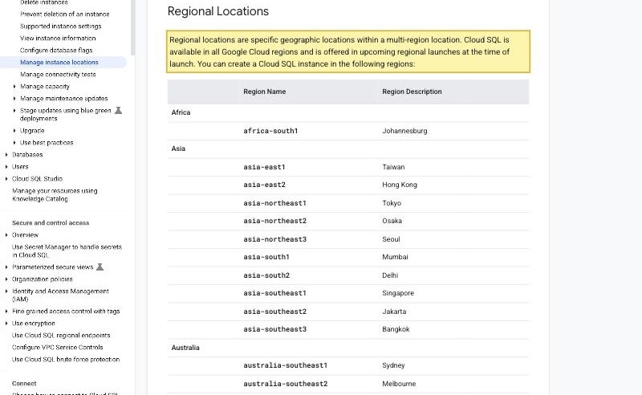Click the africa-south1 region name

[270, 131]
